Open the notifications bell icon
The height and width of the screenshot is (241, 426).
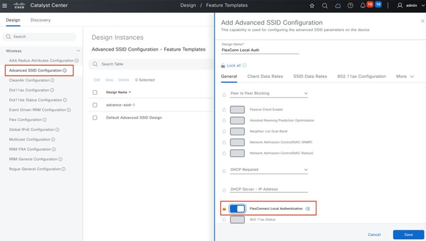click(x=363, y=5)
